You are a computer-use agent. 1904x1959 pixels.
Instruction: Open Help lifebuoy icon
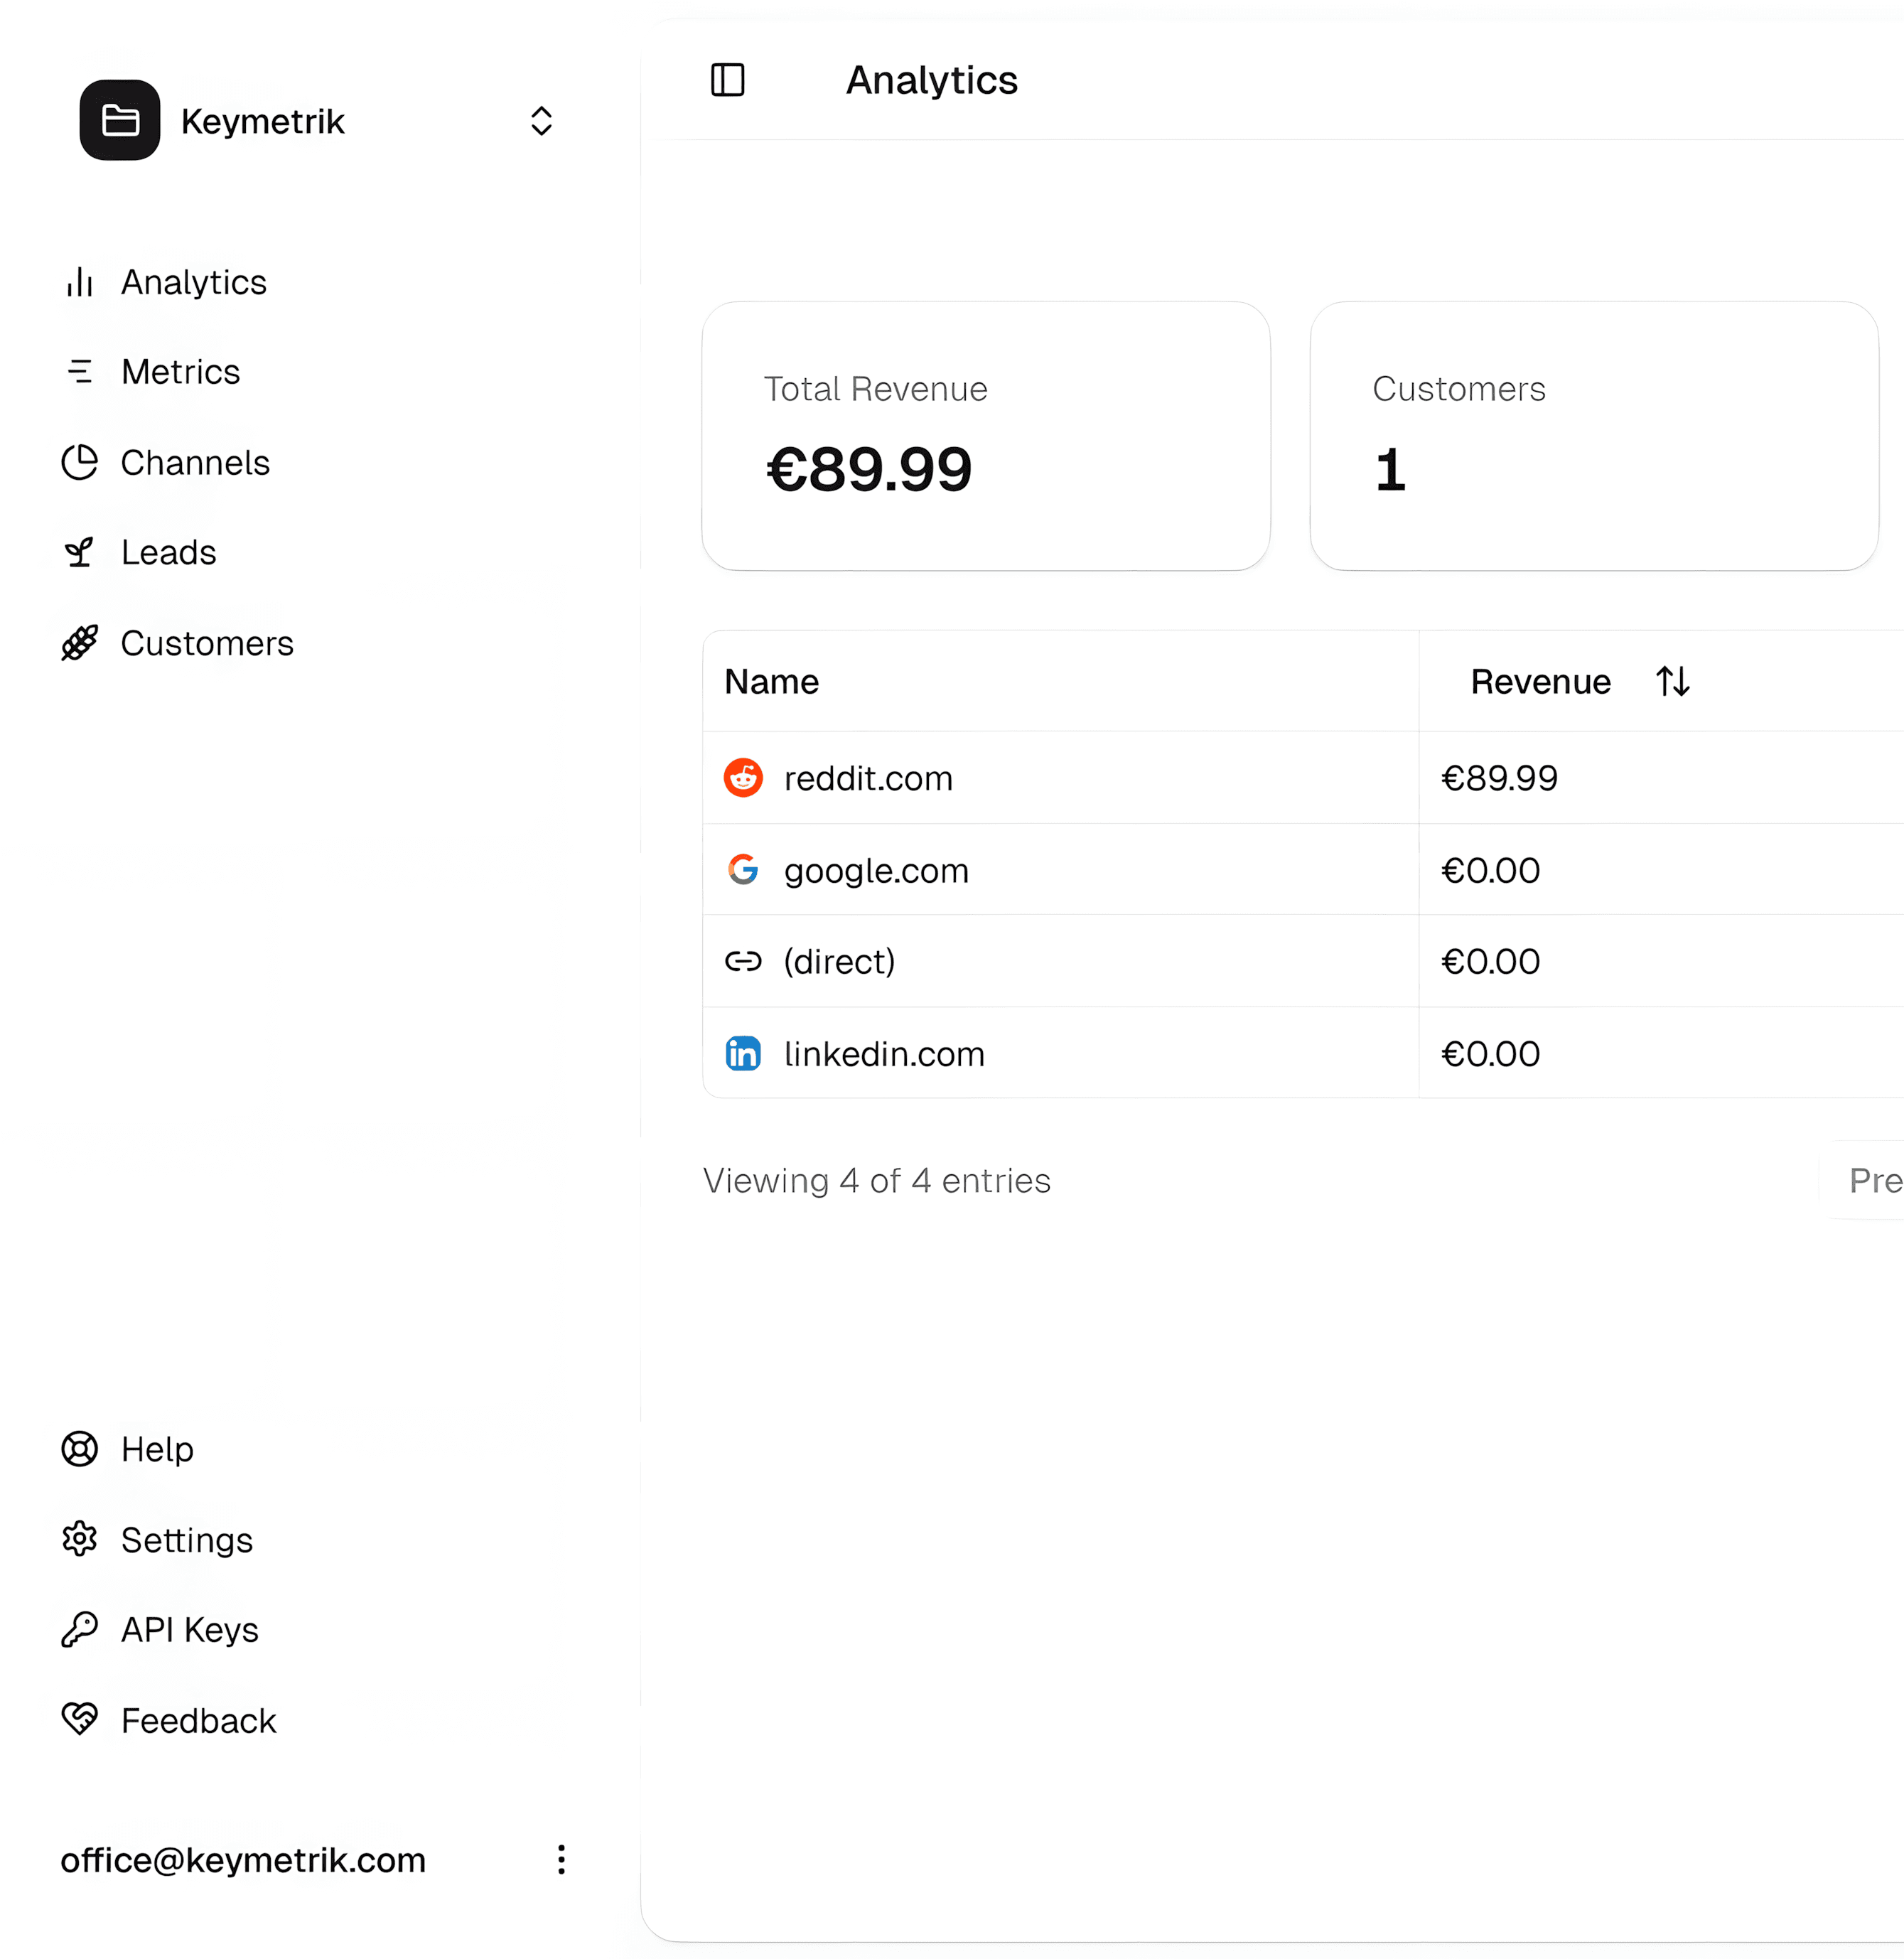[x=80, y=1448]
